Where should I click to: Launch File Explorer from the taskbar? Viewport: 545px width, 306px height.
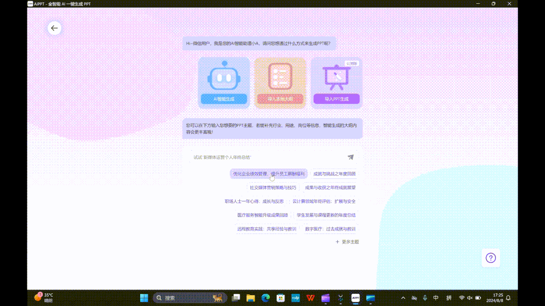click(251, 298)
